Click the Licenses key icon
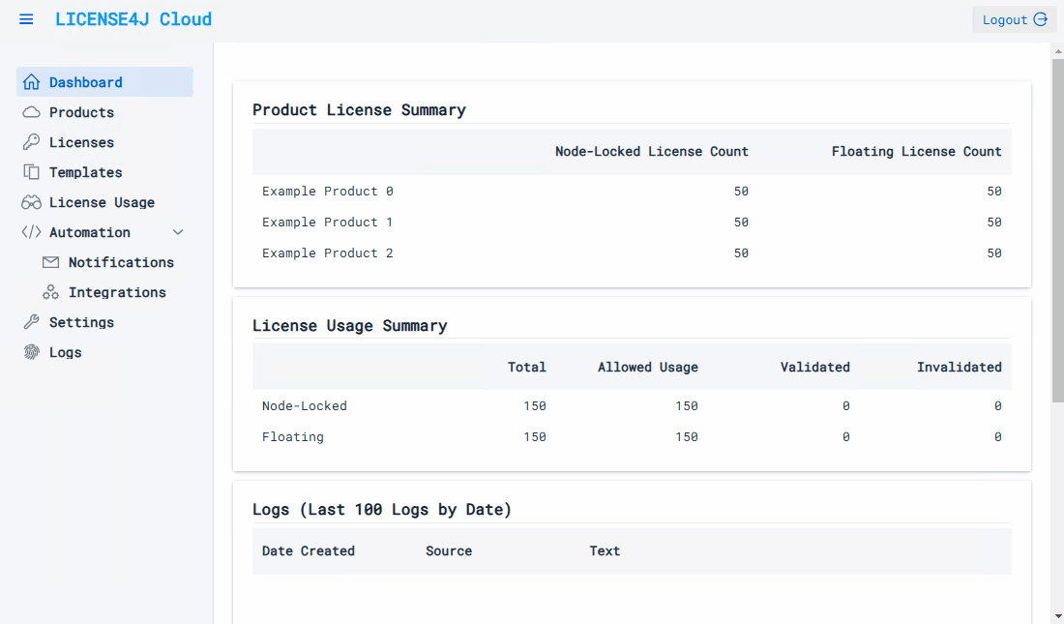 pos(31,142)
